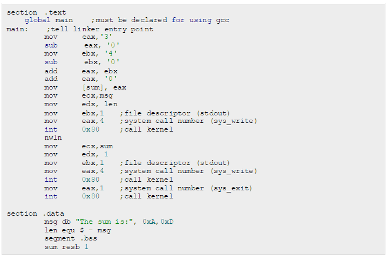The width and height of the screenshot is (387, 255).
Task: Click the "must be declared for using gcc" comment
Action: [x=160, y=20]
